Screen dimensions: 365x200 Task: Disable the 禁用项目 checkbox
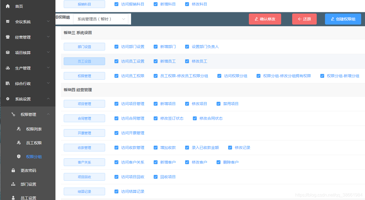219,103
